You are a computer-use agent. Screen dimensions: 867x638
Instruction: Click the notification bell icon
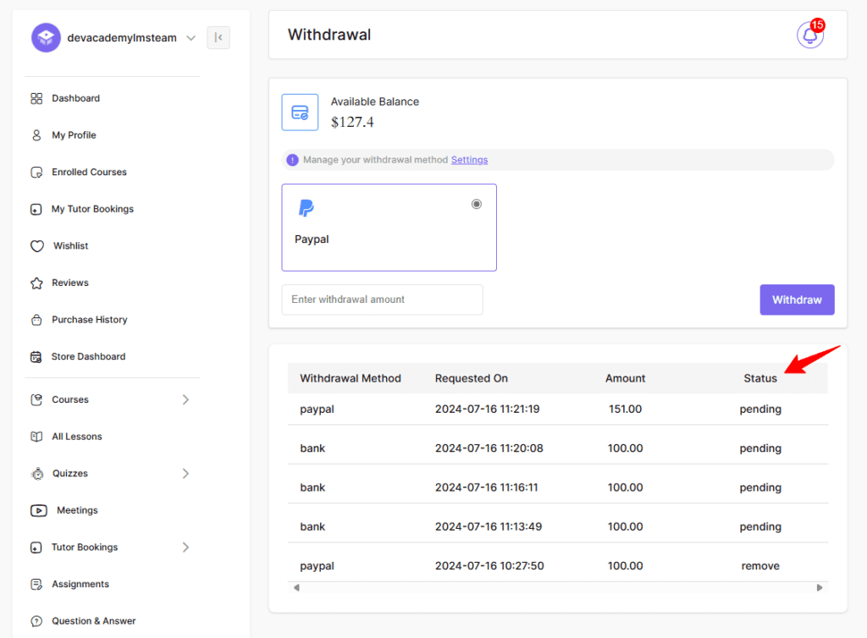click(809, 36)
